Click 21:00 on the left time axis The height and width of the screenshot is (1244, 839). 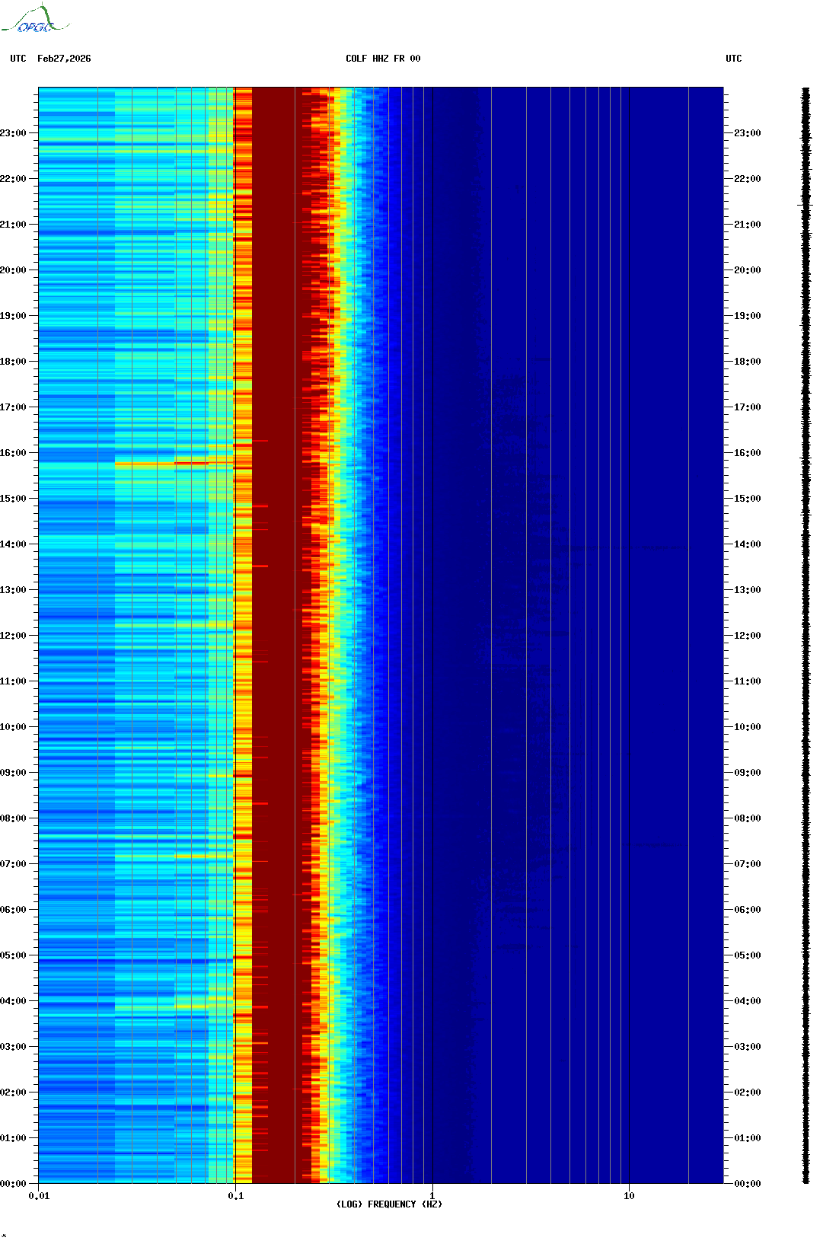coord(13,225)
